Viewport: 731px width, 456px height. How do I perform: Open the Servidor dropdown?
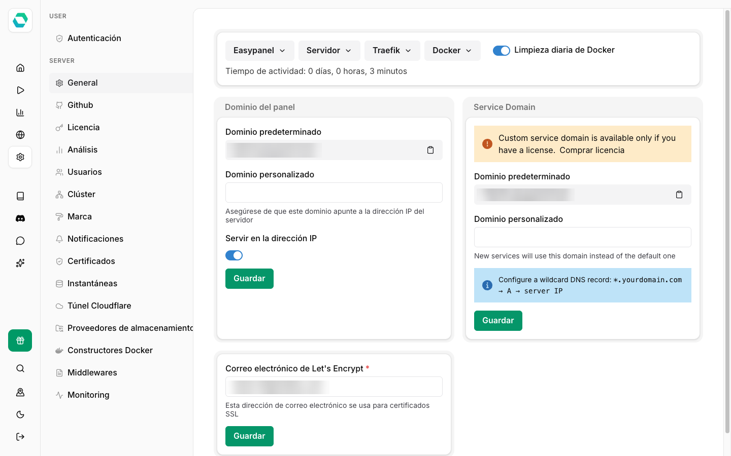point(329,51)
